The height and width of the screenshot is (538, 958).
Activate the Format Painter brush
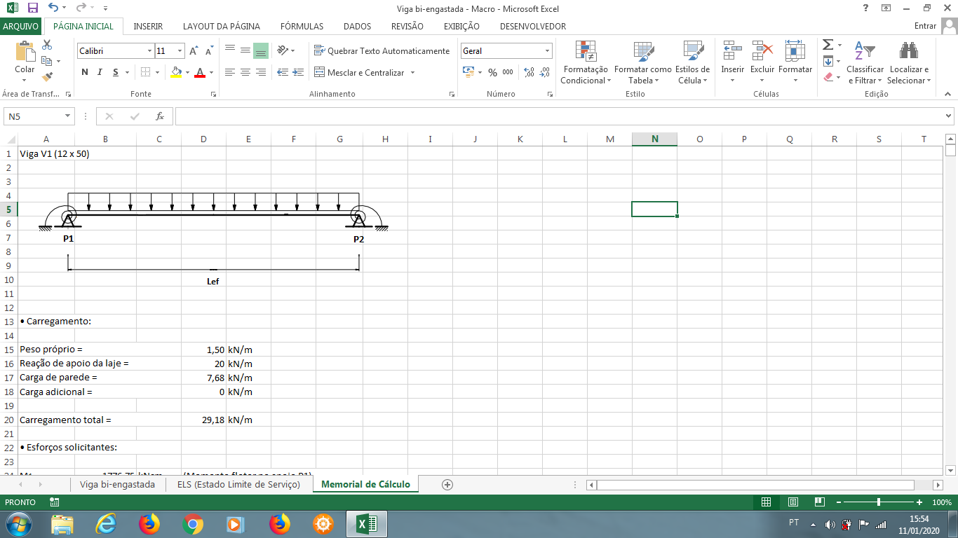(x=47, y=76)
